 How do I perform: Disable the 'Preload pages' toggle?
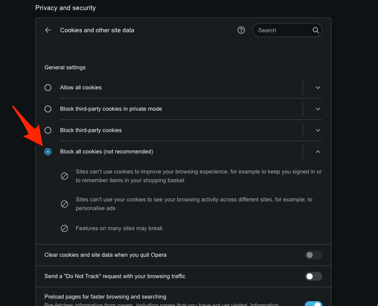313,304
